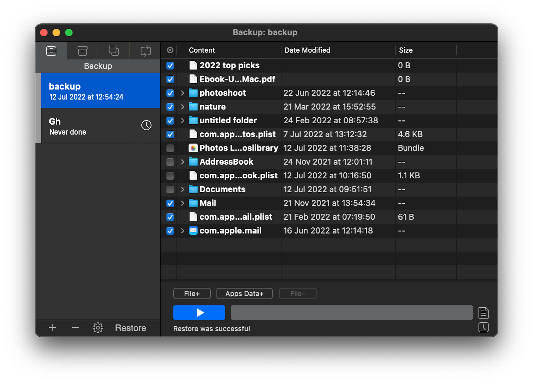Viewport: 533px width, 383px height.
Task: Enable the Photos Library checkbox
Action: [x=170, y=148]
